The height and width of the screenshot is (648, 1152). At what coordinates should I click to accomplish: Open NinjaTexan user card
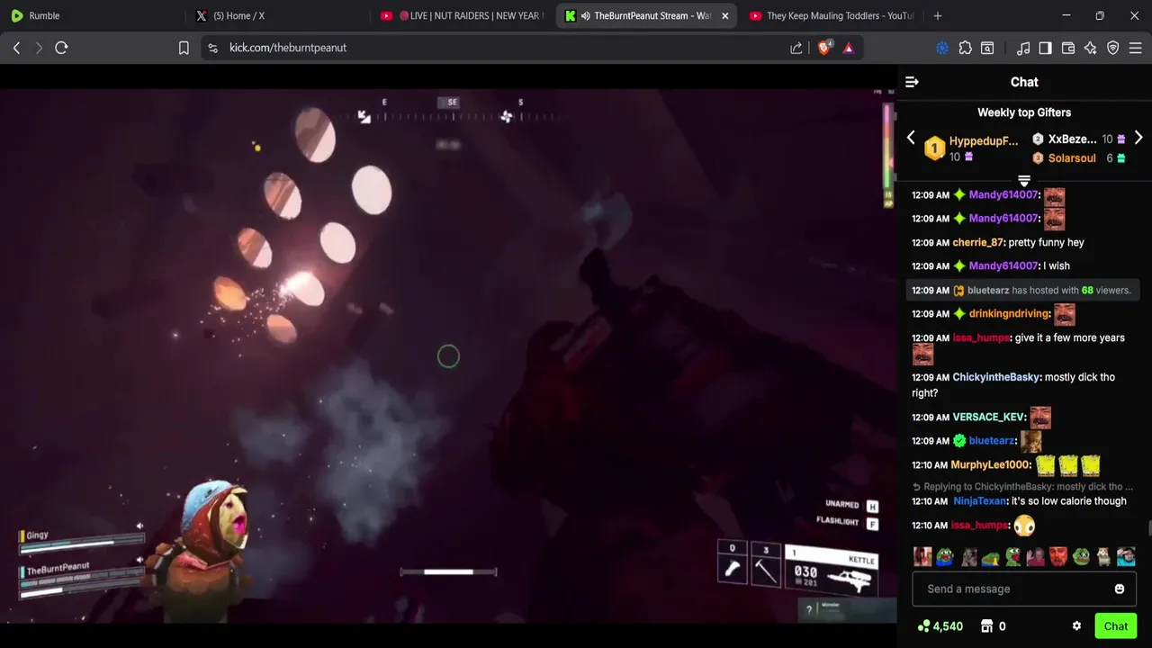coord(980,501)
